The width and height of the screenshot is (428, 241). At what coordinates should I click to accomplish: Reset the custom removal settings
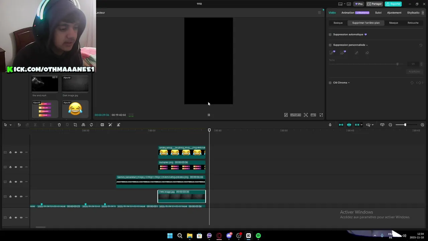(421, 45)
